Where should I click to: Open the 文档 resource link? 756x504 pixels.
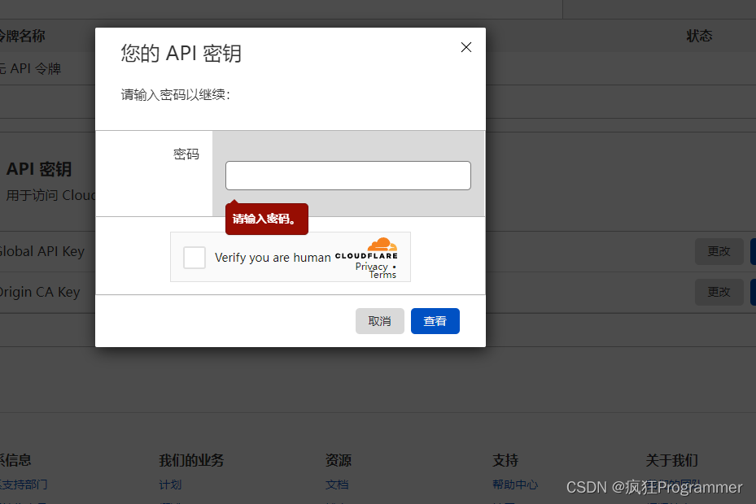click(337, 484)
